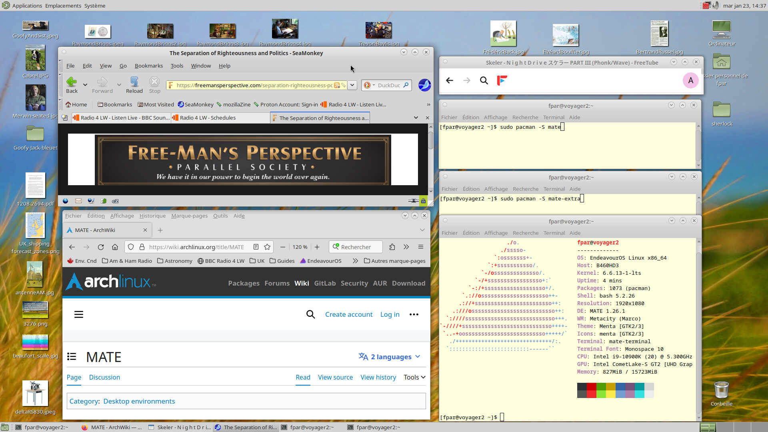Click FreeTube search magnifier icon
Screen dimensions: 768x432
484,80
